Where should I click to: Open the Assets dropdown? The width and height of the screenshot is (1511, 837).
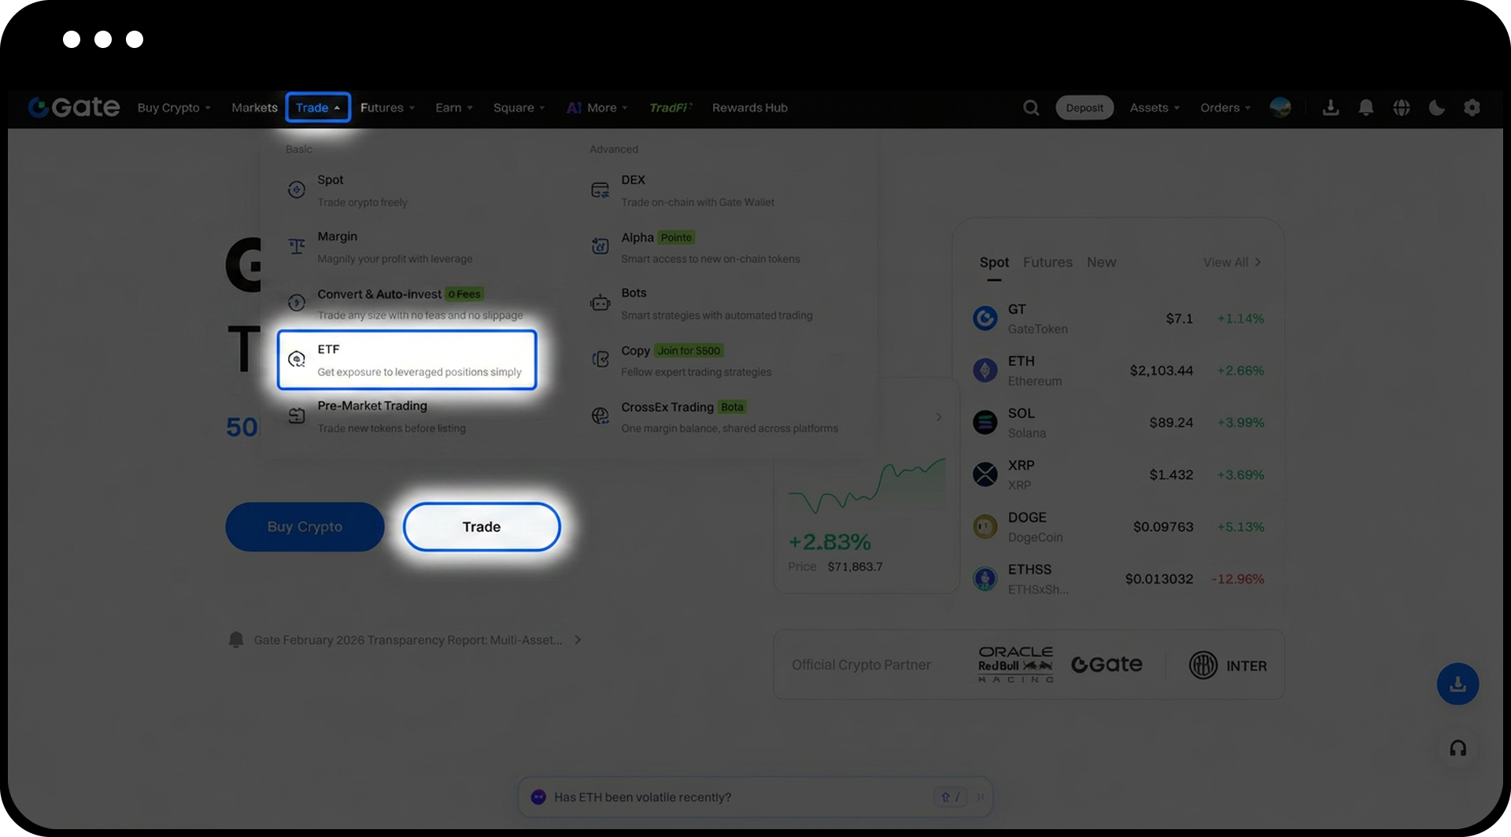tap(1154, 108)
